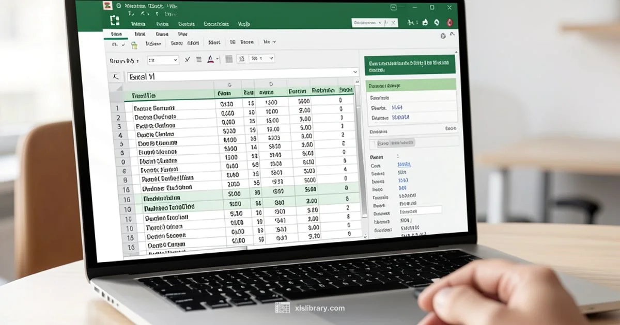This screenshot has width=620, height=325.
Task: Click the function icon left of formula bar
Action: click(x=116, y=76)
